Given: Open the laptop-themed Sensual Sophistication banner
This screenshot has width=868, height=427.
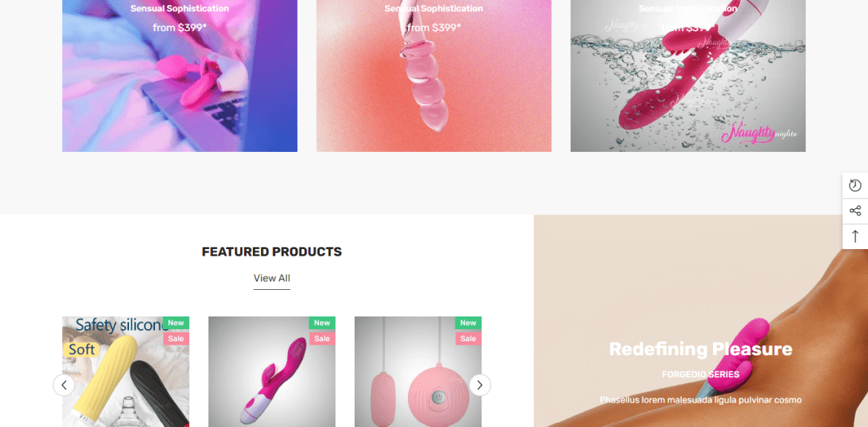Looking at the screenshot, I should (180, 76).
